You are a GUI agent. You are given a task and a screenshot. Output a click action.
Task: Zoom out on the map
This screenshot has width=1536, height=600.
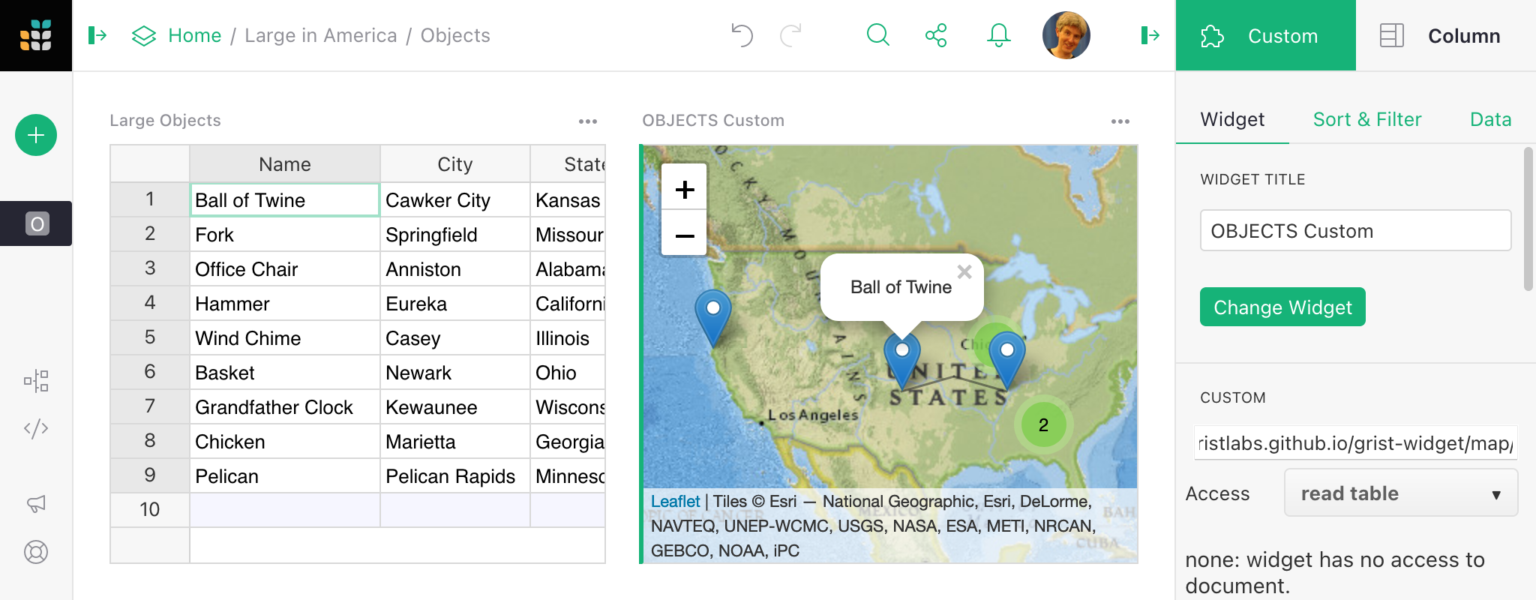pos(684,233)
